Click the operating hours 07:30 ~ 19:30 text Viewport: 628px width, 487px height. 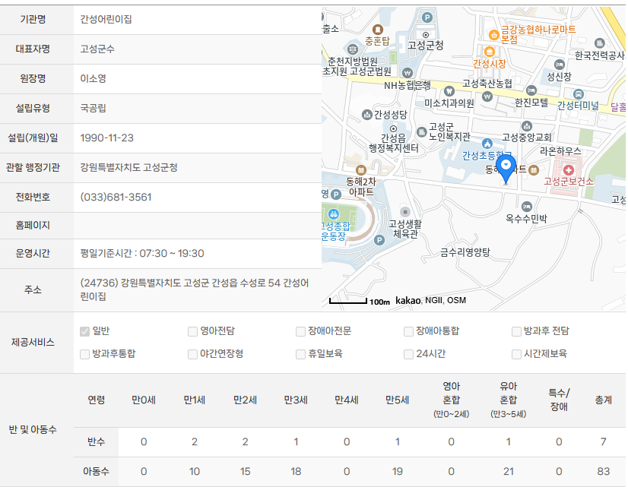click(172, 253)
